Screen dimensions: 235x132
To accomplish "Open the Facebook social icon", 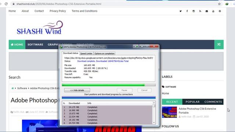I will point(187,11).
